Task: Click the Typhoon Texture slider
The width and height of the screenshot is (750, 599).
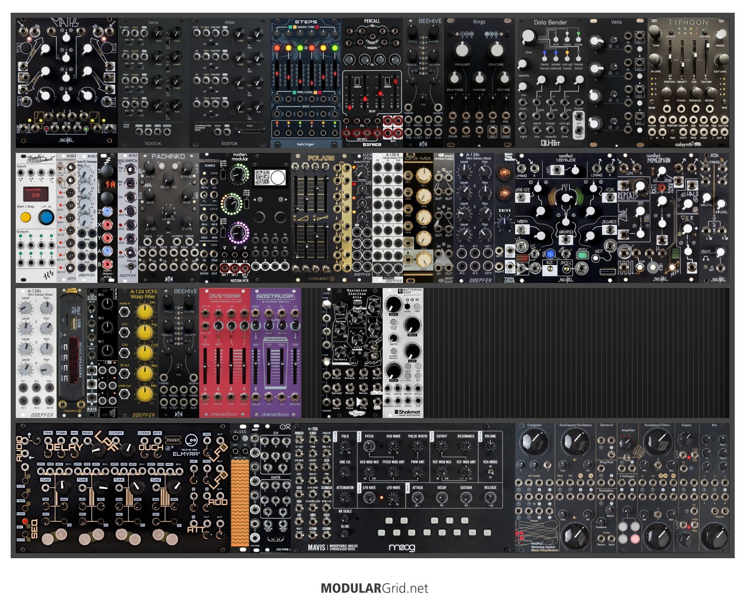Action: (x=706, y=60)
